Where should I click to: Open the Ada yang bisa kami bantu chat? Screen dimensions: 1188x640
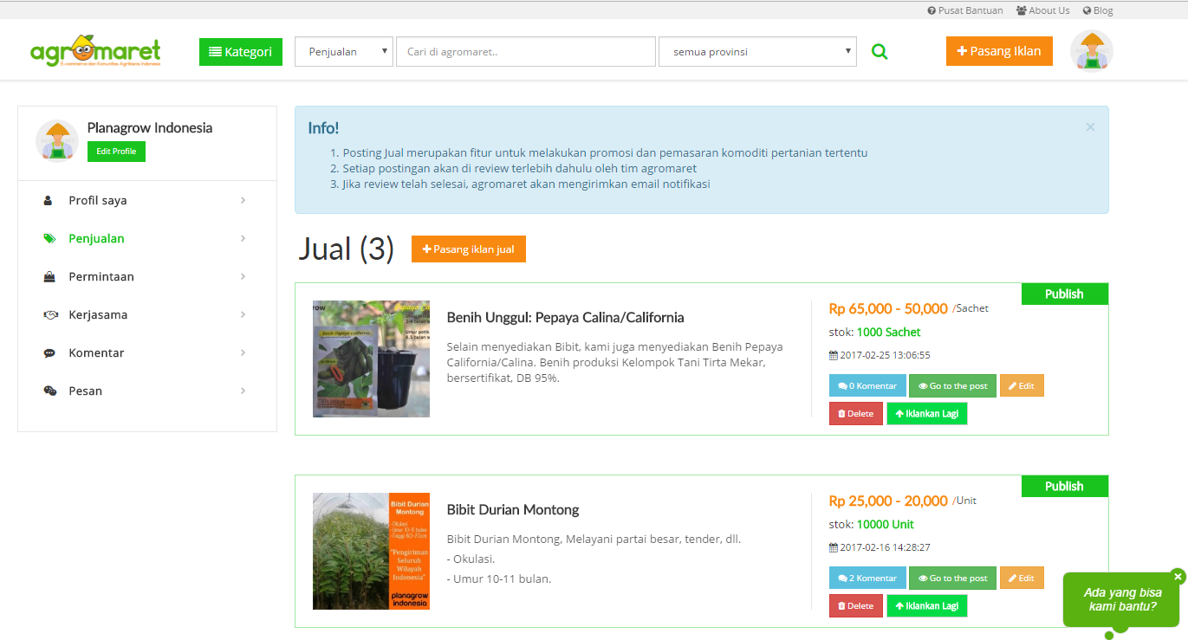tap(1121, 599)
